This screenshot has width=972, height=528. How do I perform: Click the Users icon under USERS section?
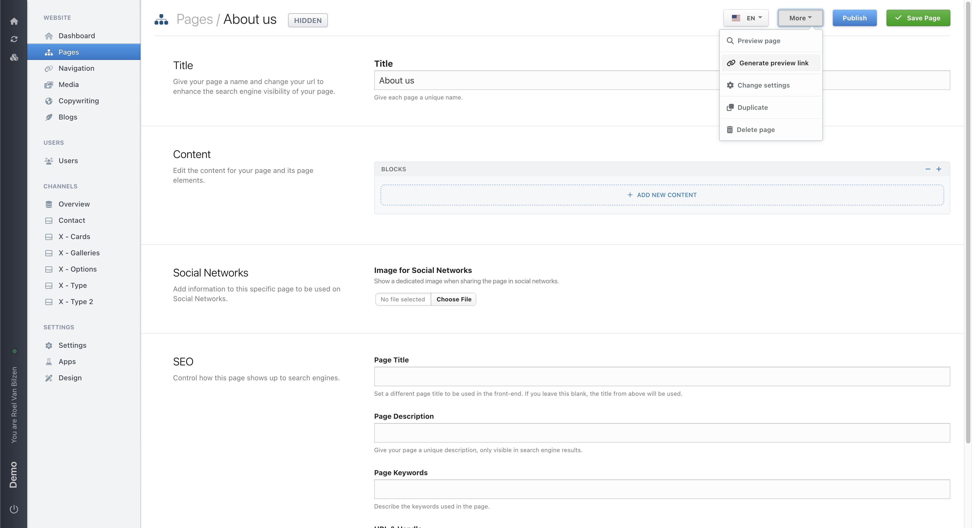[49, 161]
